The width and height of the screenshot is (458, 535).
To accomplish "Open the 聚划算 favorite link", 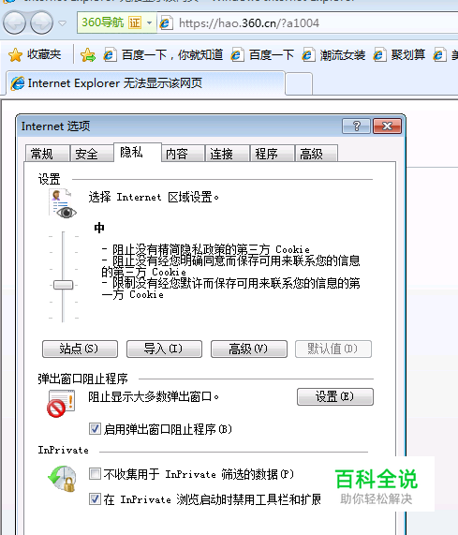I will (x=399, y=54).
